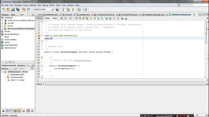Click the Clean and Build Project icon

[x=68, y=9]
